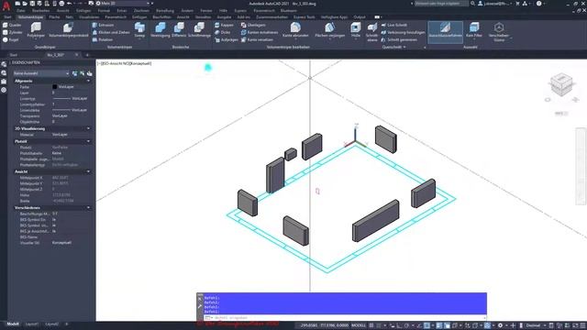
Task: Activate the Kante abrunden tool
Action: 295,30
